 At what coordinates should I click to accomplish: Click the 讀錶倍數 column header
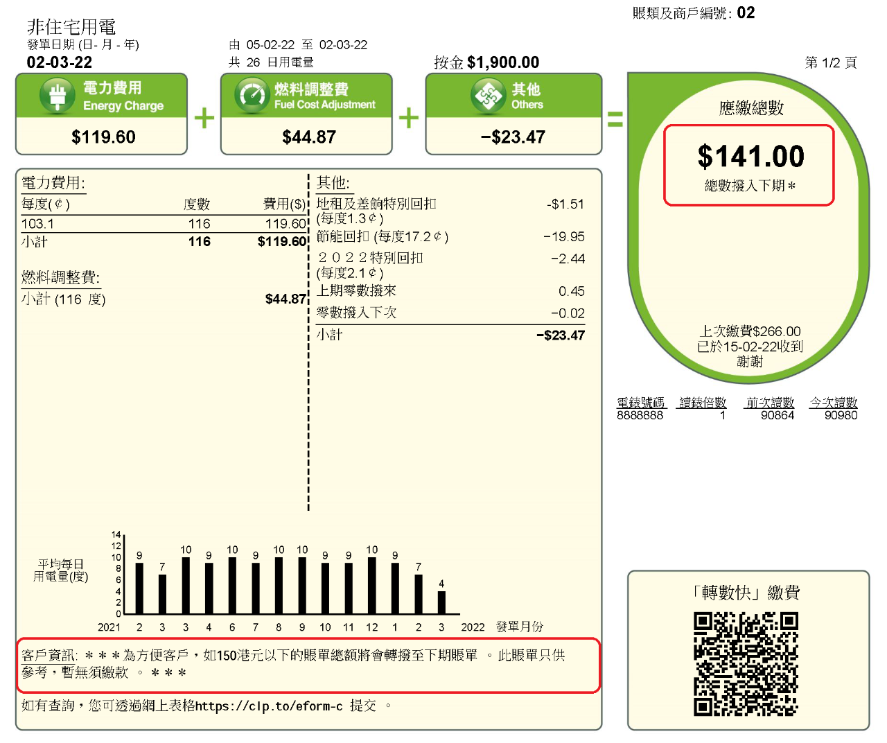pos(703,402)
